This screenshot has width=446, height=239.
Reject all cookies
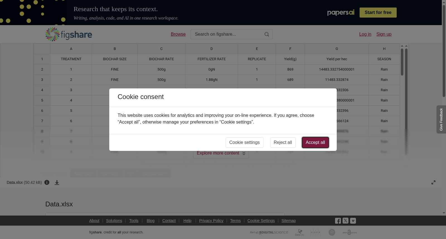[283, 143]
